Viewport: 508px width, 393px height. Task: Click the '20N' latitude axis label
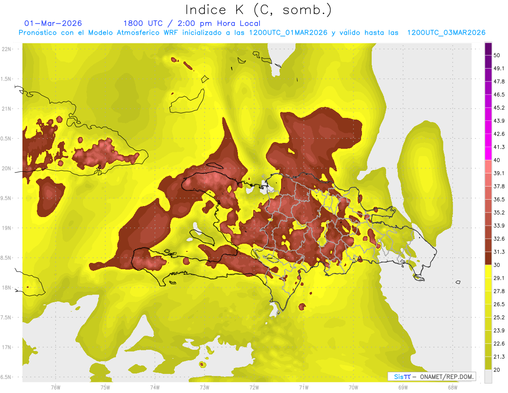click(7, 168)
